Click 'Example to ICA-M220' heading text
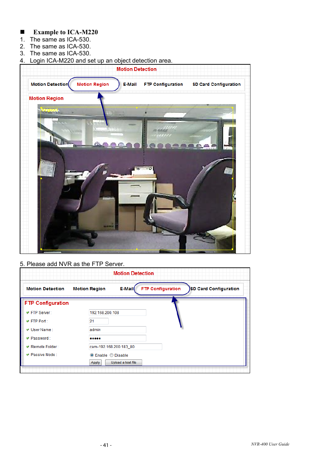 [x=66, y=32]
